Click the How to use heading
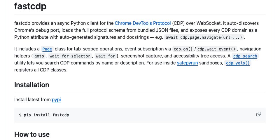Image resolution: width=280 pixels, height=140 pixels. click(32, 134)
